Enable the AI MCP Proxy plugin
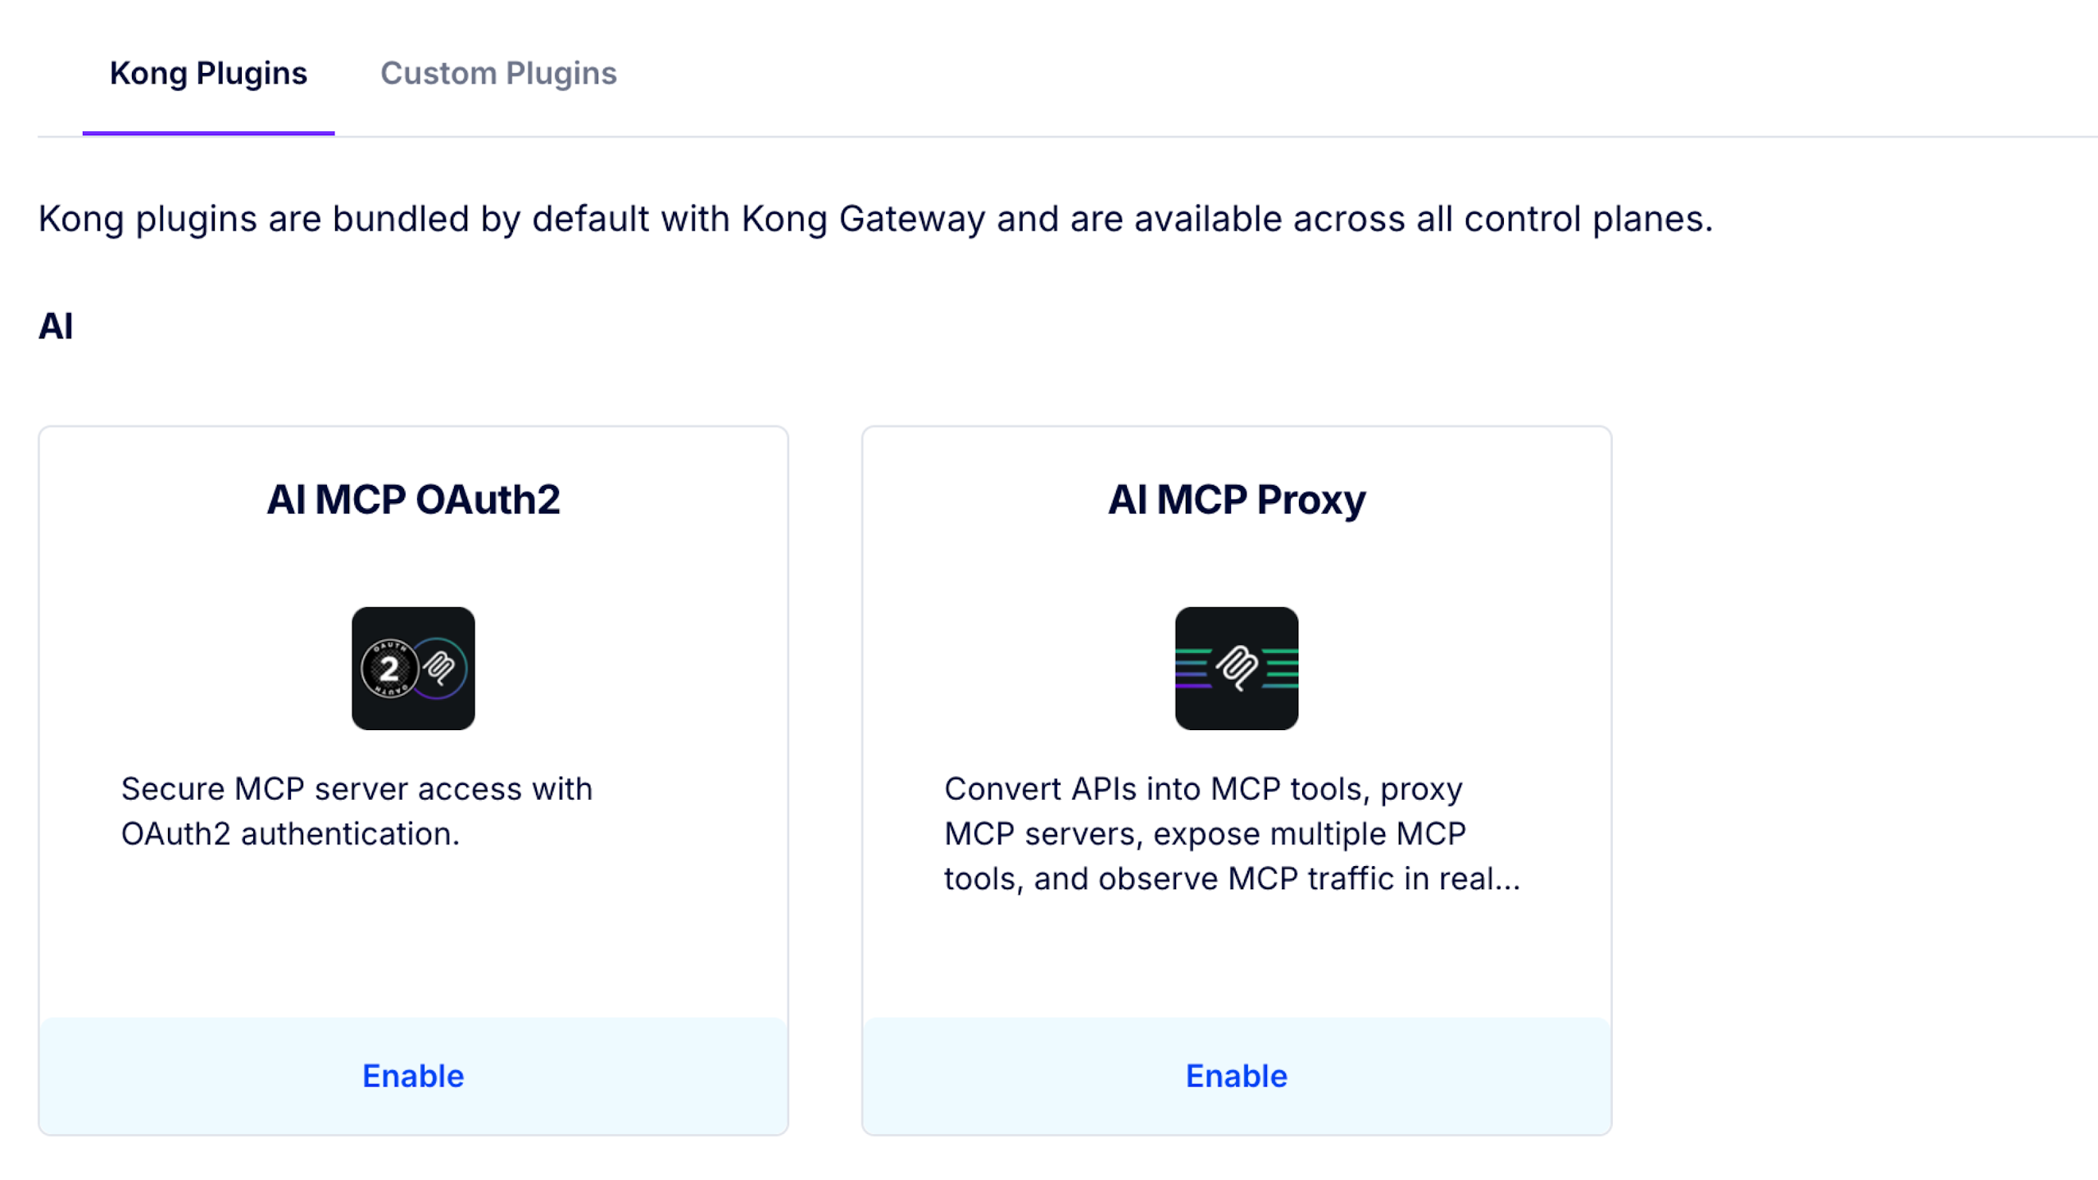 [1236, 1075]
